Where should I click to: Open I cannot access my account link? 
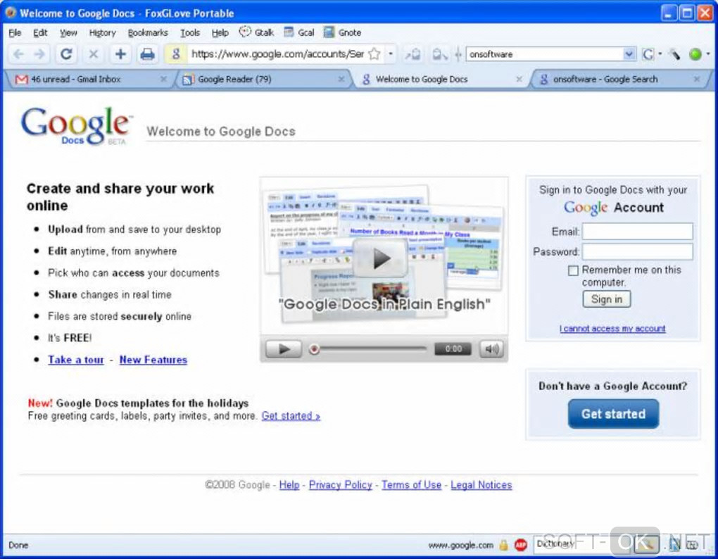612,328
